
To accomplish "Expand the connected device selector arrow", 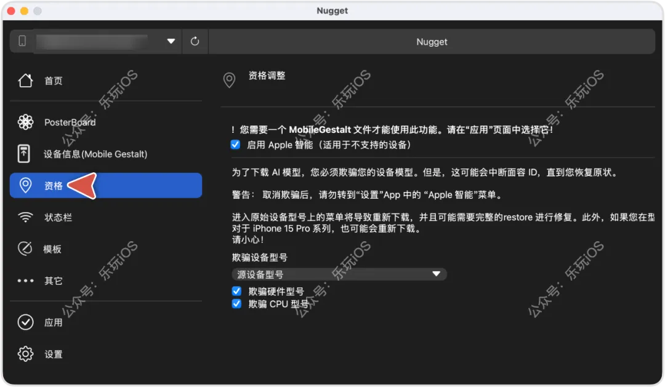I will click(x=171, y=41).
